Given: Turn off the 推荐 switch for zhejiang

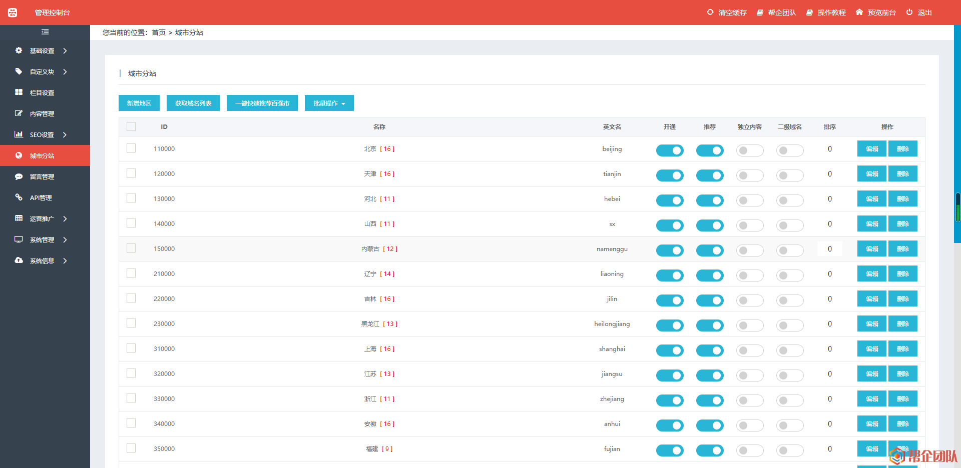Looking at the screenshot, I should pyautogui.click(x=710, y=400).
